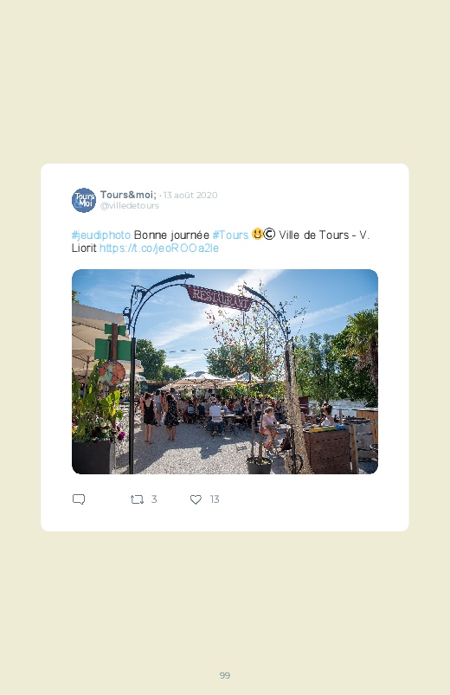
Task: Click the Bonne journée tweet text
Action: [x=171, y=235]
